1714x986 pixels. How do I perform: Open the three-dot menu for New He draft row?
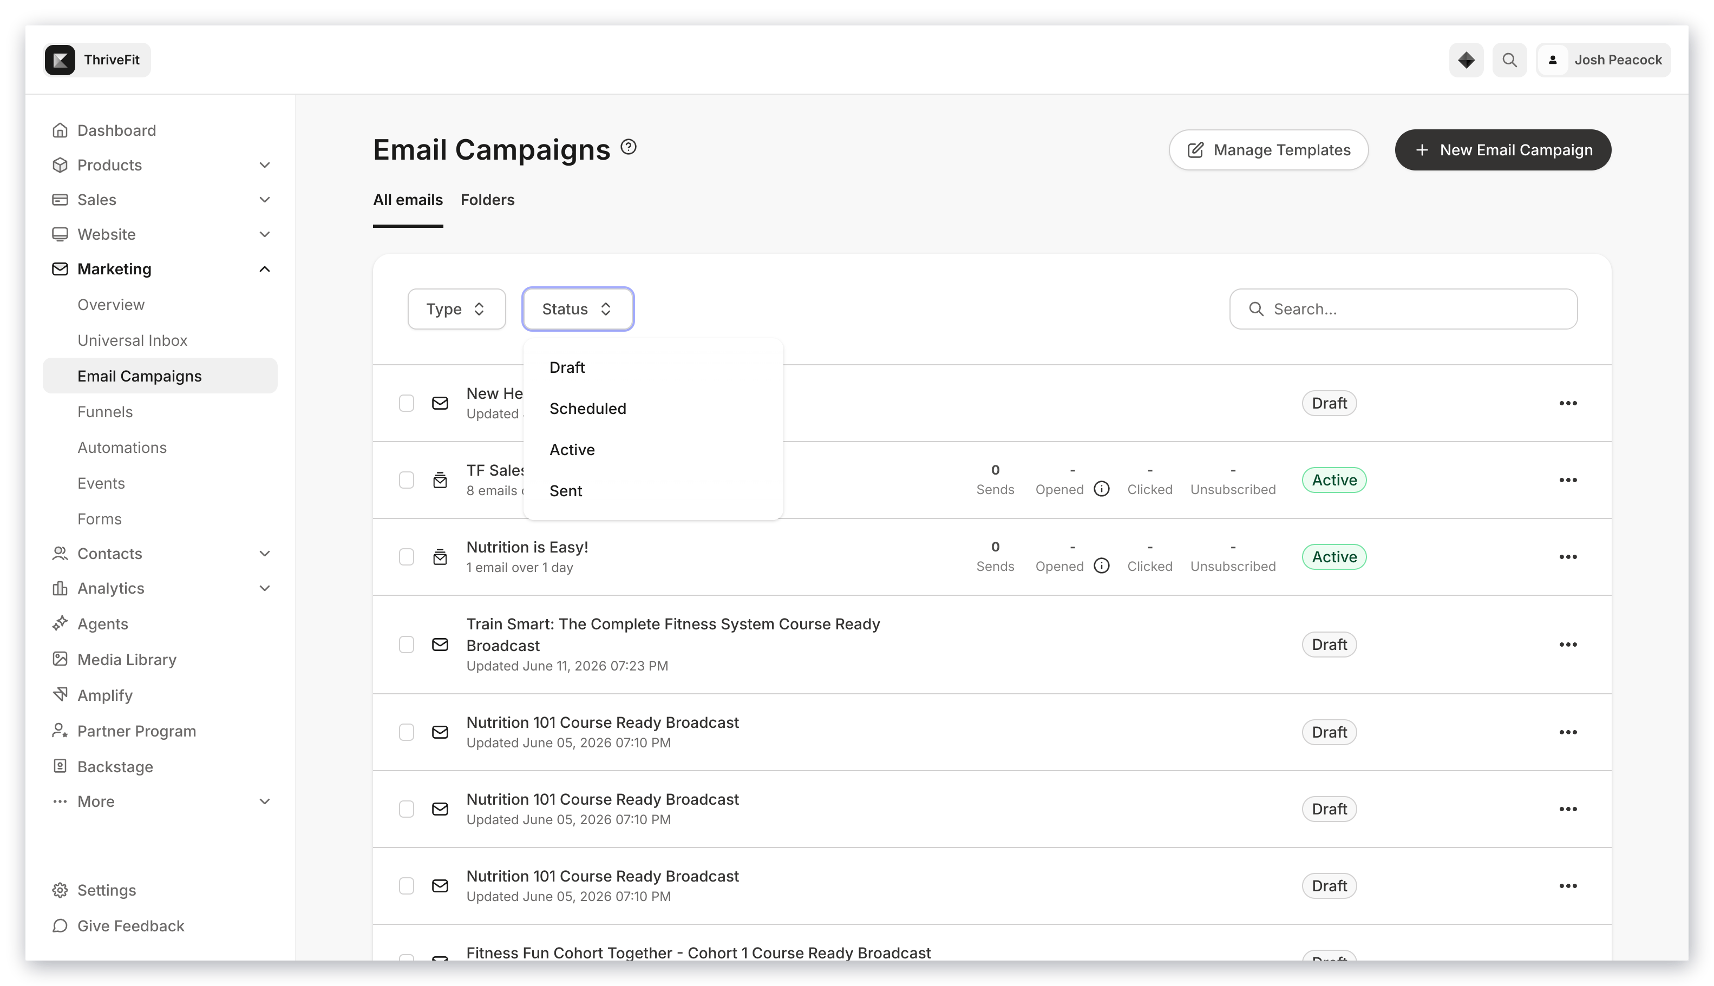coord(1568,404)
